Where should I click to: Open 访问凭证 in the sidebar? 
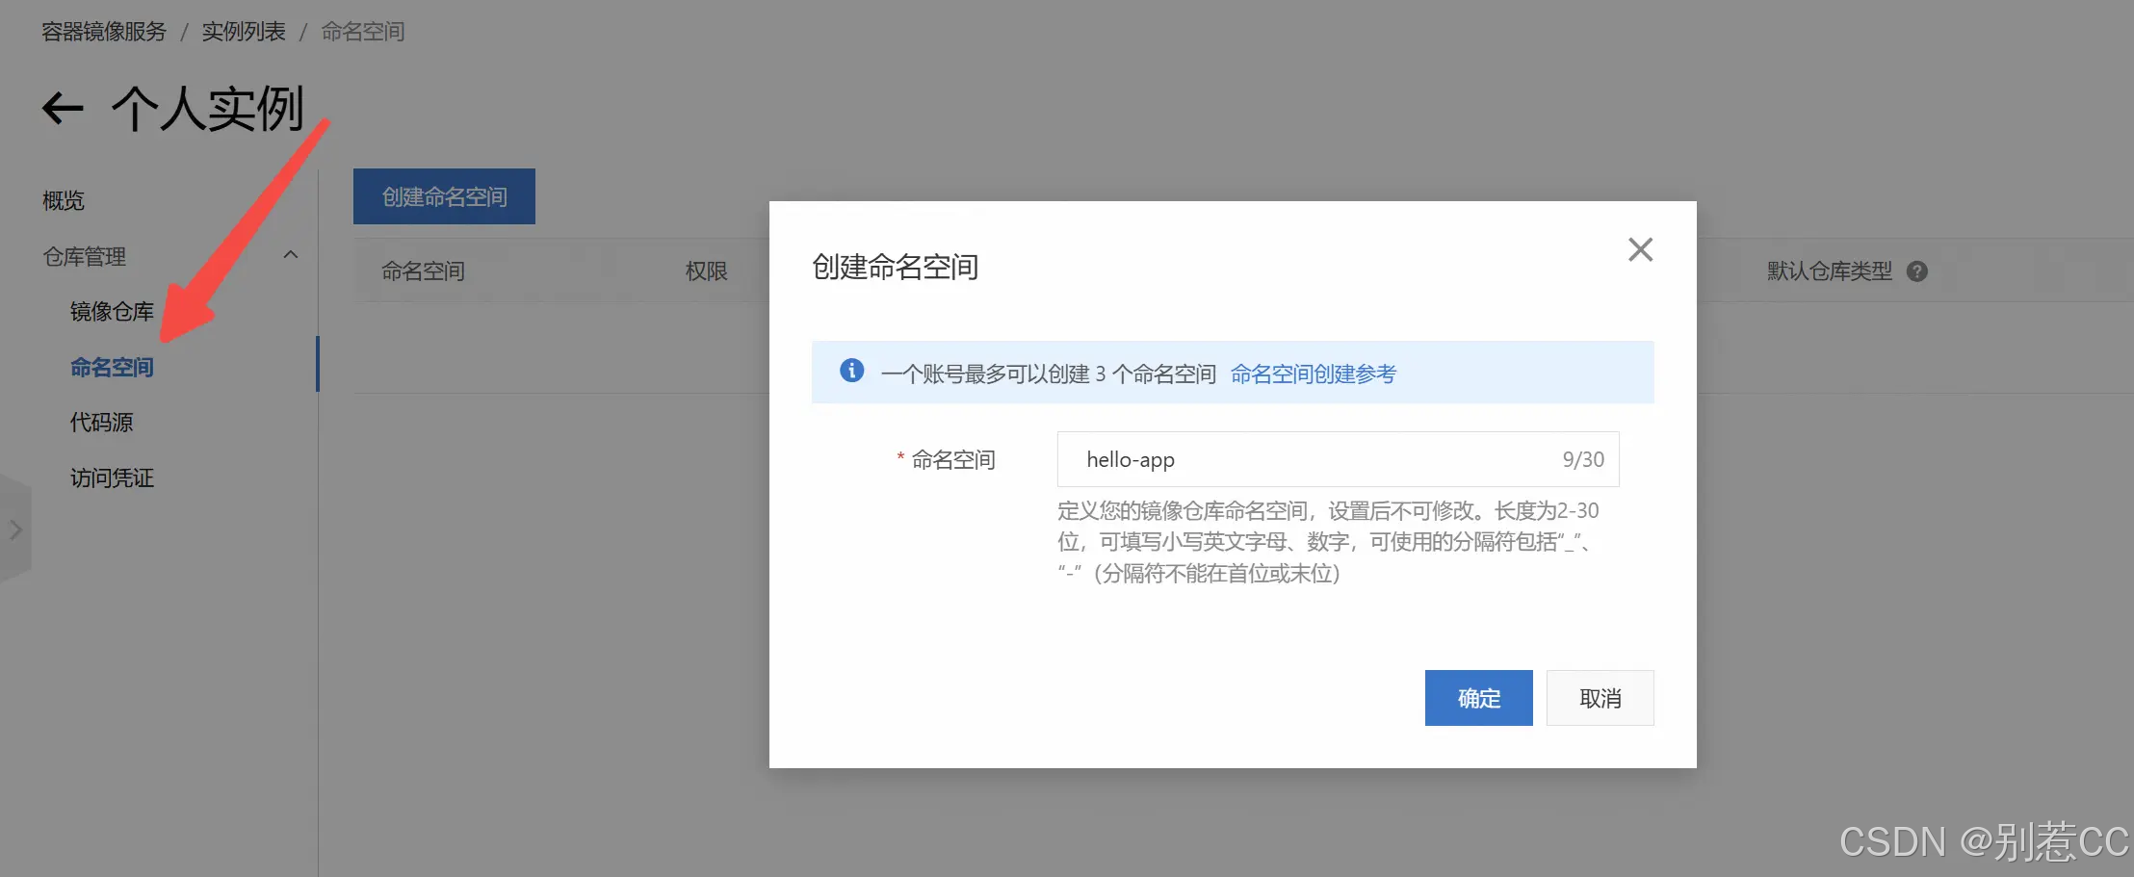[x=112, y=477]
